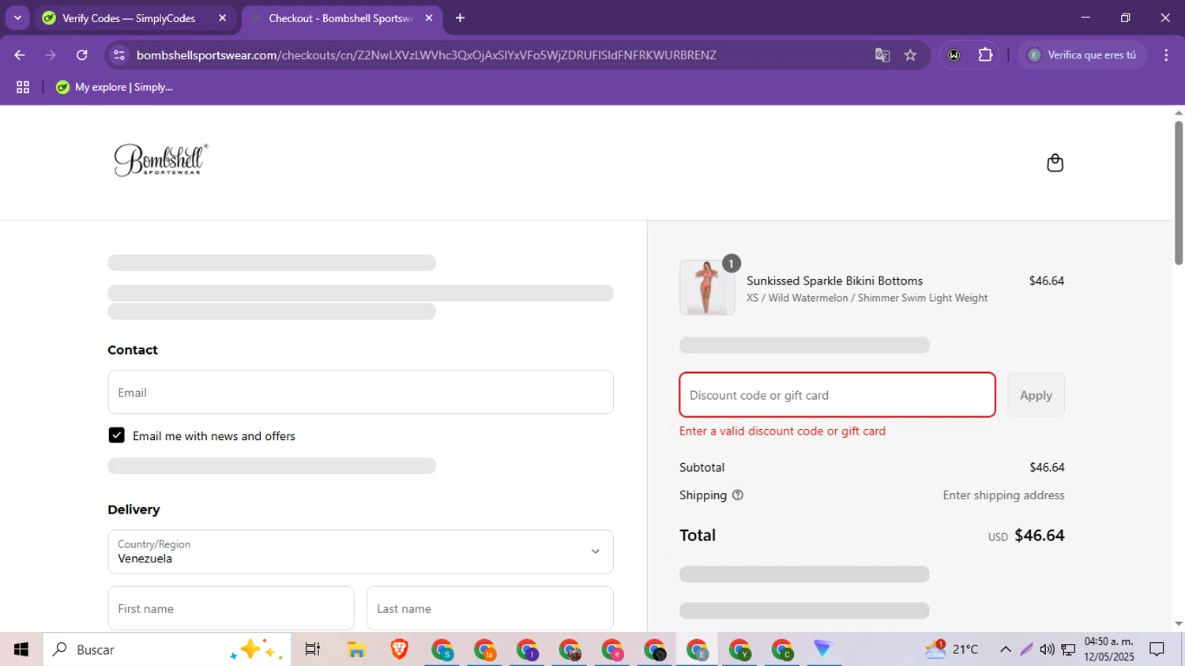Open the browser Extensions puzzle icon
The height and width of the screenshot is (666, 1185).
point(985,55)
